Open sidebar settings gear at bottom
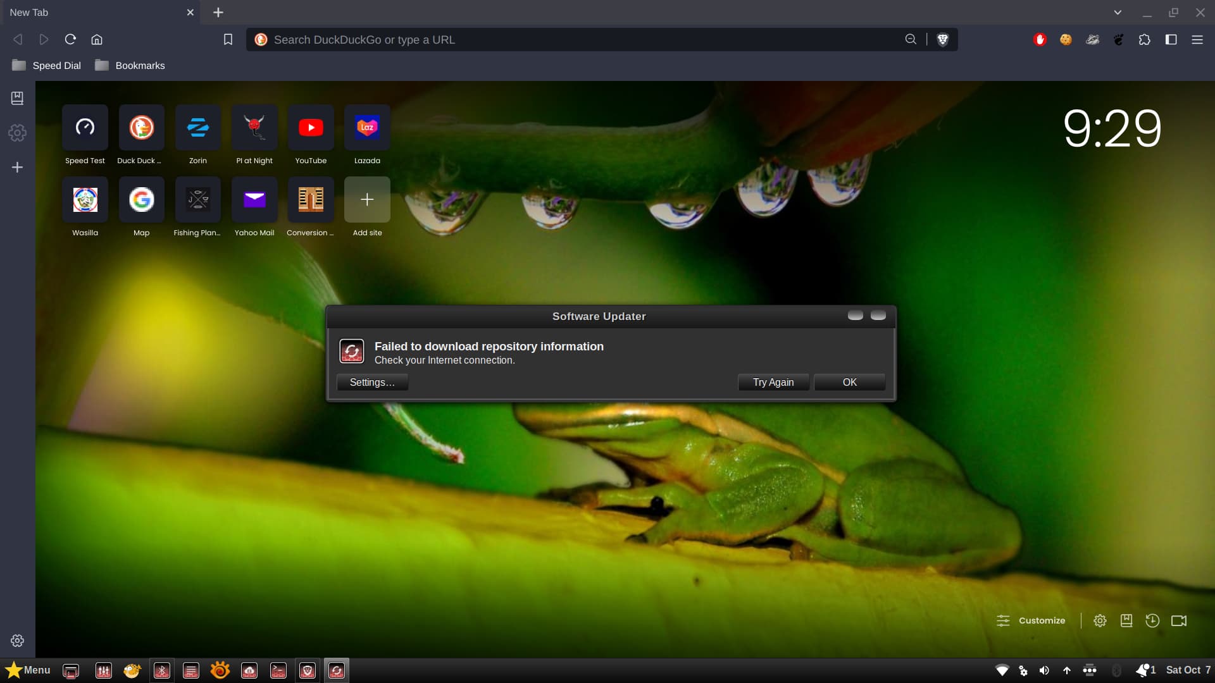 pyautogui.click(x=17, y=641)
